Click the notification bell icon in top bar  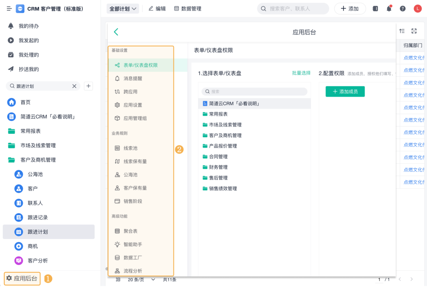(x=389, y=9)
